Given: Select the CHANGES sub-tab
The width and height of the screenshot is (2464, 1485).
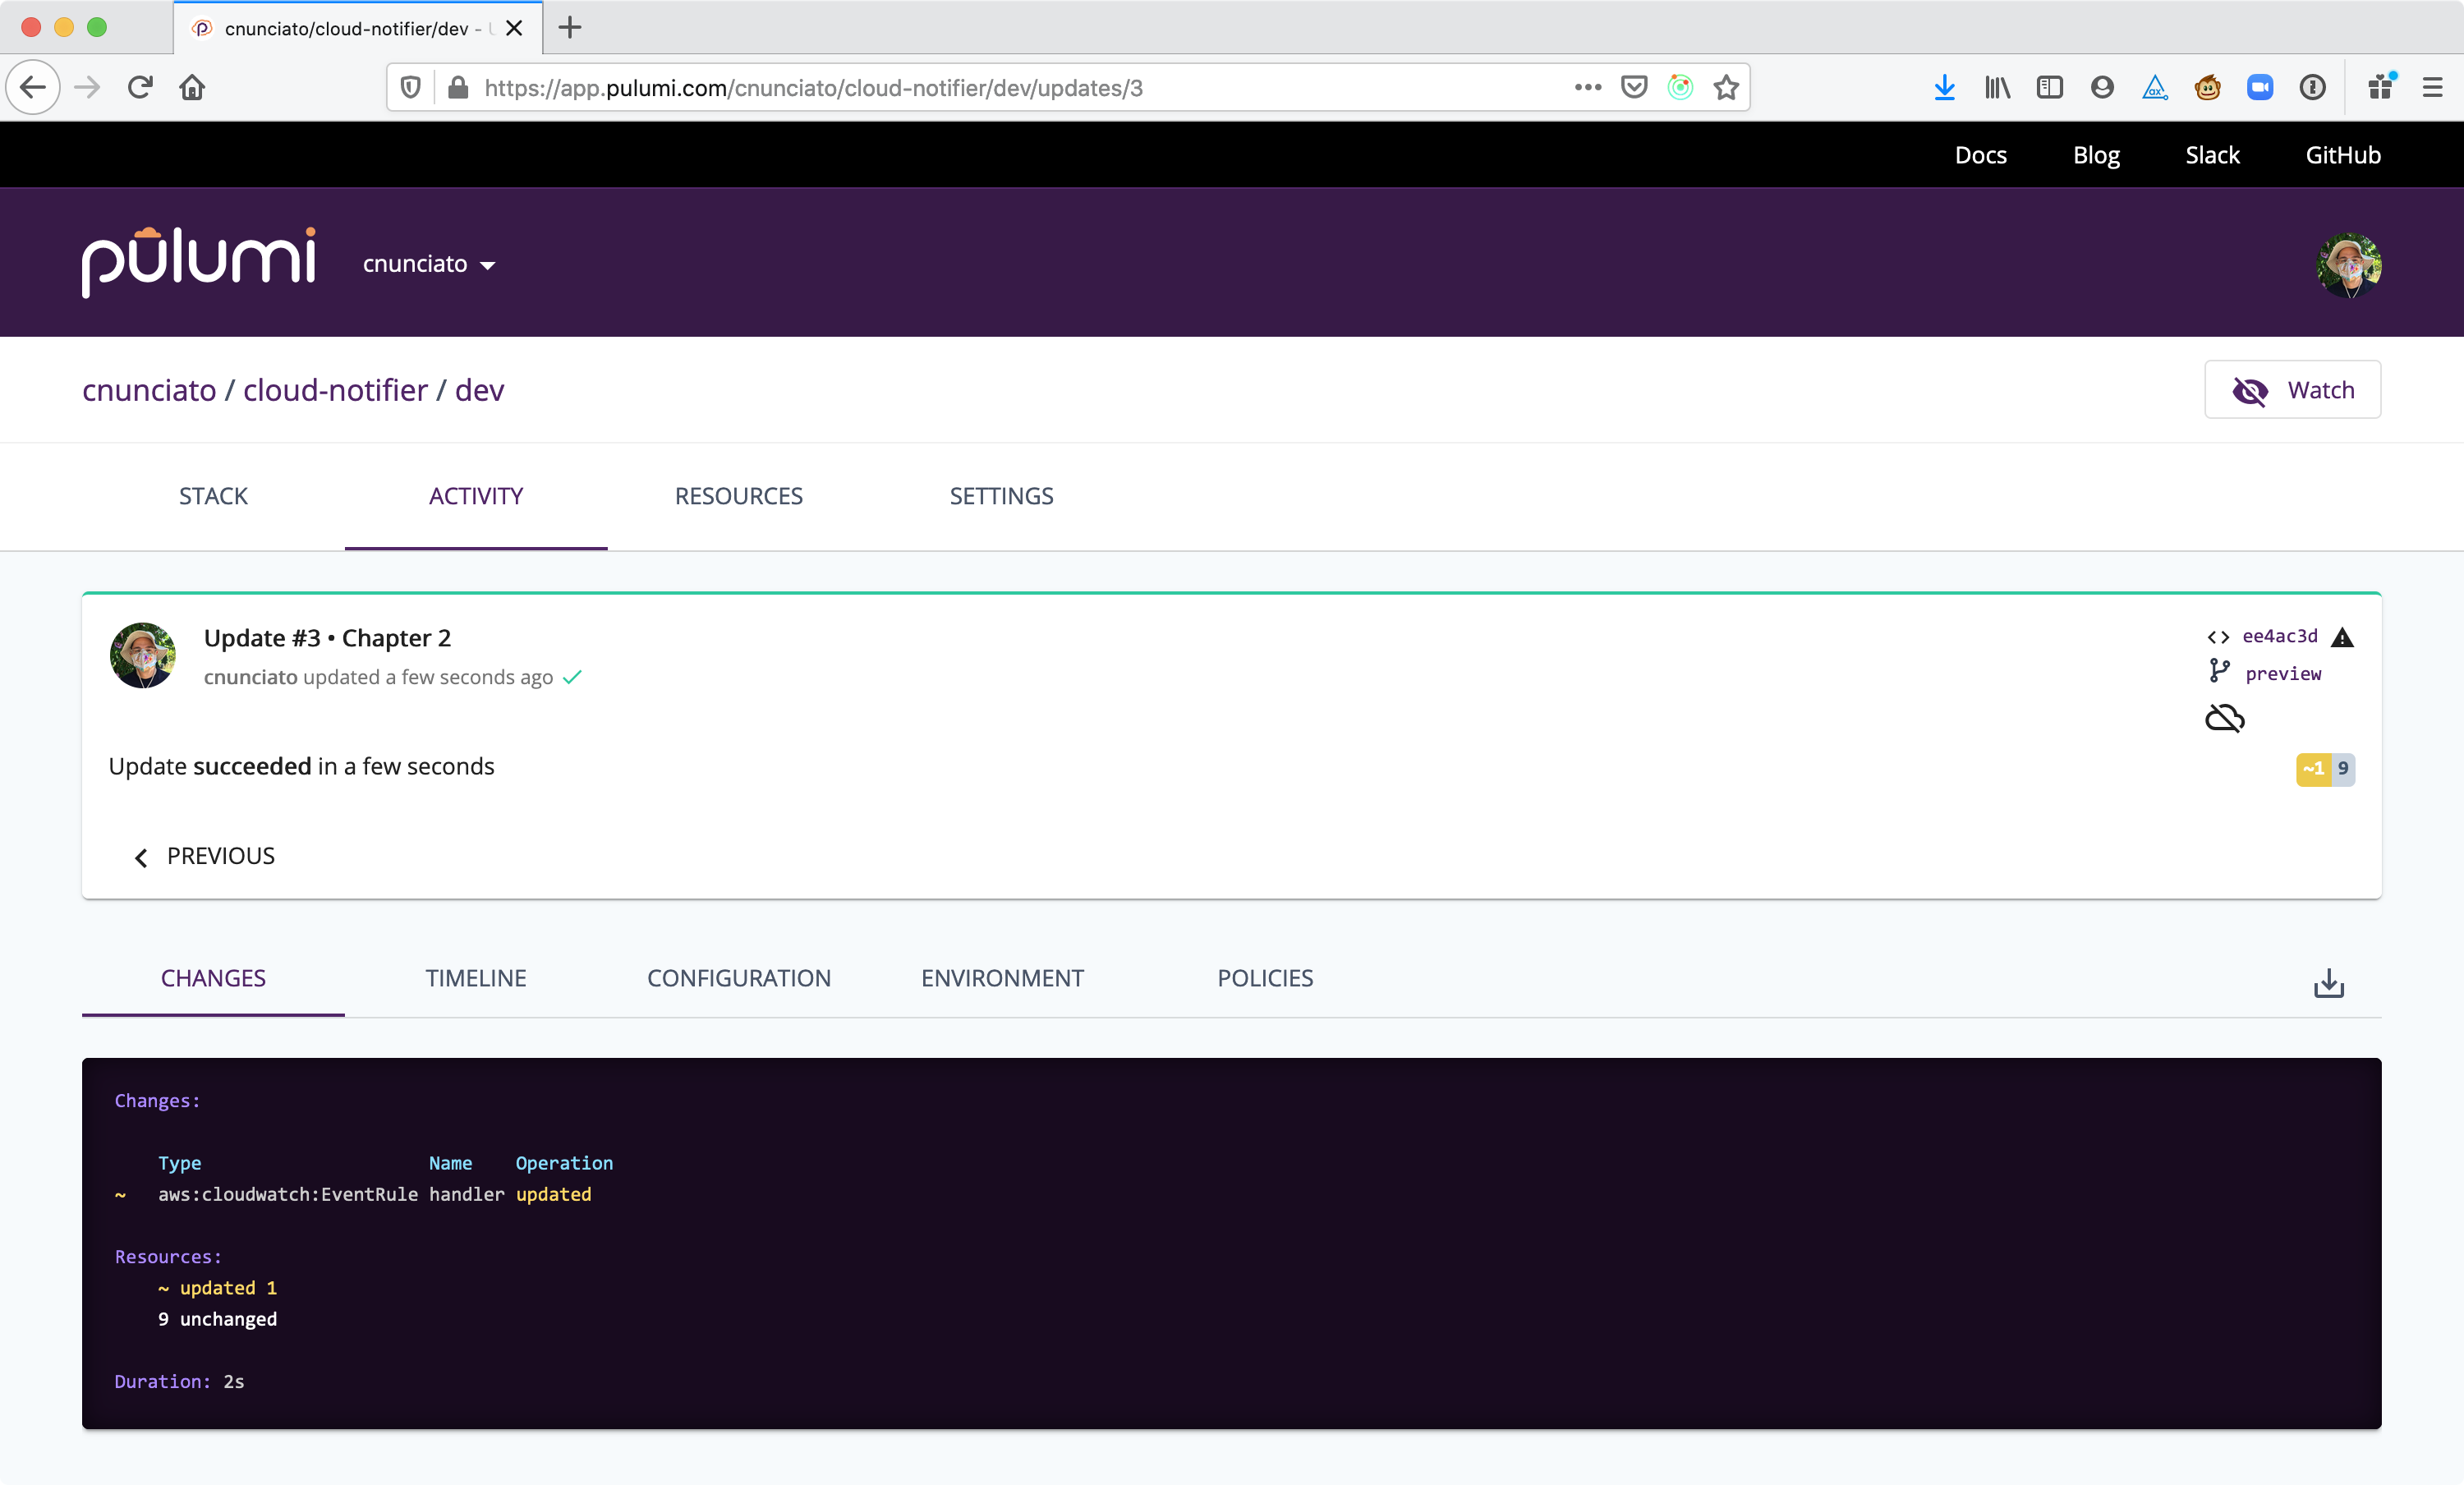Looking at the screenshot, I should pyautogui.click(x=213, y=978).
